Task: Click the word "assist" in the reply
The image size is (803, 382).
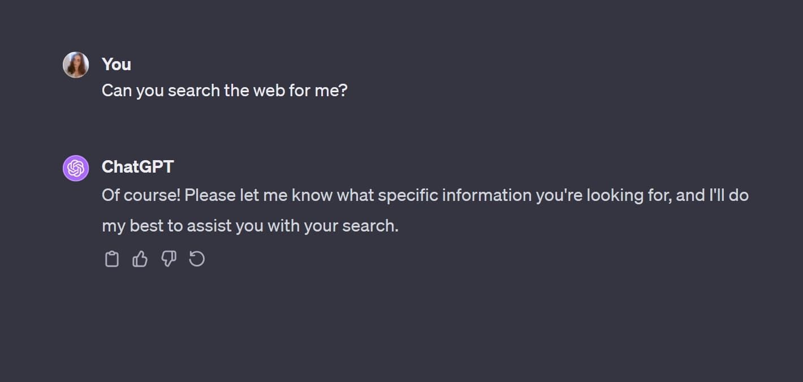Action: tap(209, 226)
